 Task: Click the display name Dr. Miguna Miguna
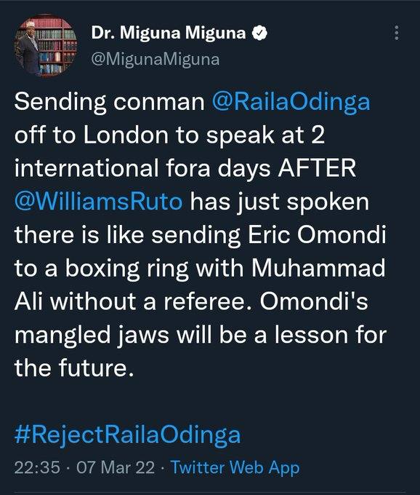tap(169, 33)
